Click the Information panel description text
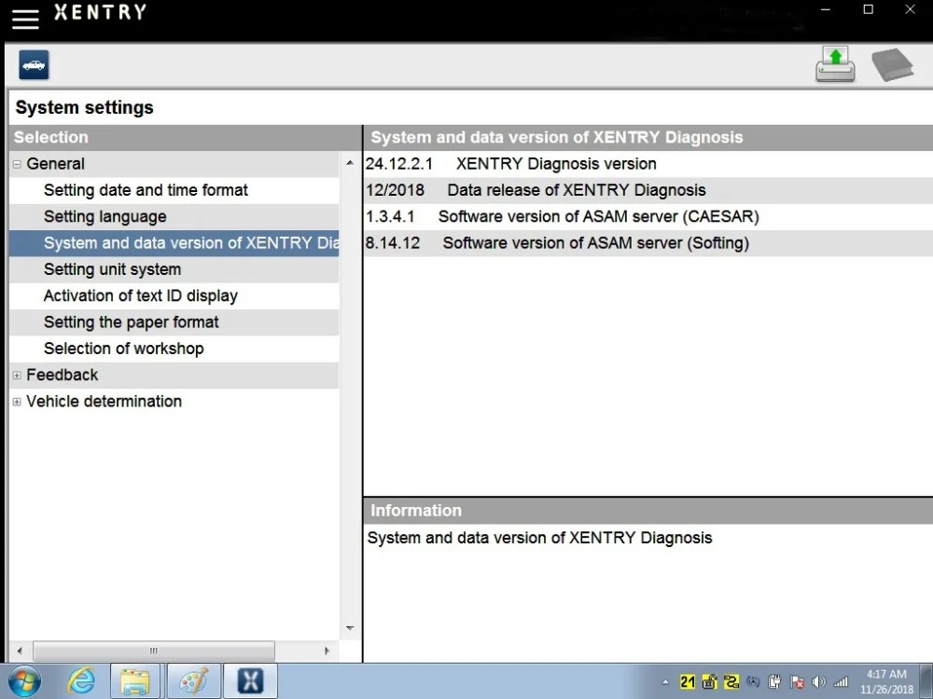Screen dimensions: 933x699 click(539, 538)
